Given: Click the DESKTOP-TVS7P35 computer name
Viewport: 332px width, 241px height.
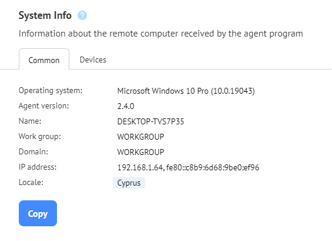Looking at the screenshot, I should 151,121.
